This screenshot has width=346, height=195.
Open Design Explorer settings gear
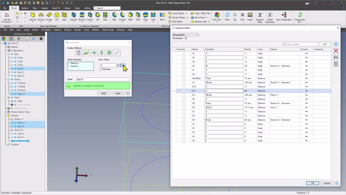click(41, 39)
